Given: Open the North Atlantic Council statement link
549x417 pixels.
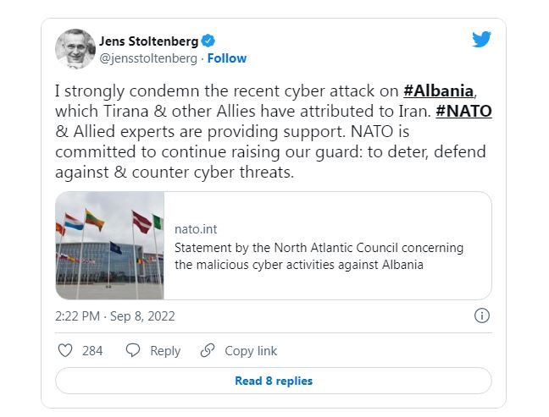Looking at the screenshot, I should (319, 256).
